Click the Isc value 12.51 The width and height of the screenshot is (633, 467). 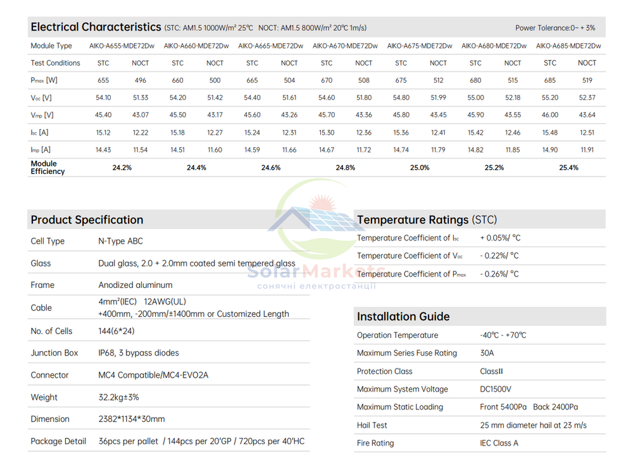coord(587,132)
